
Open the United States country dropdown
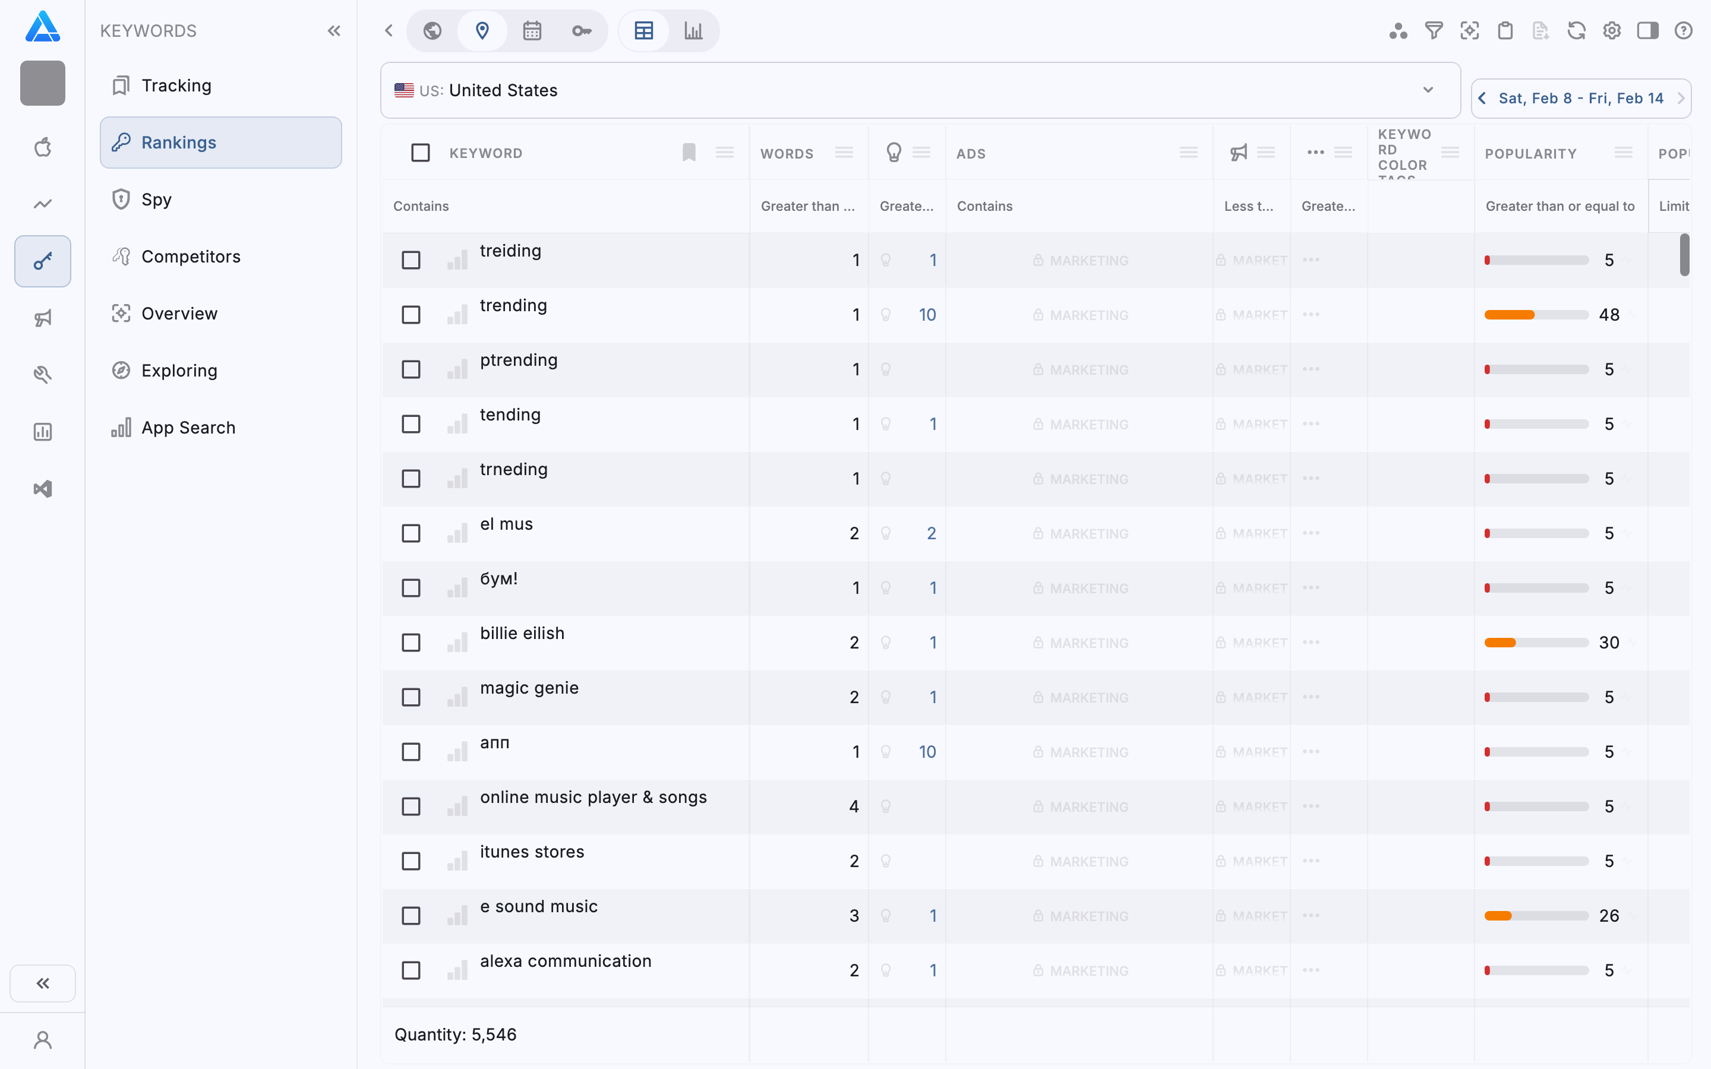(x=919, y=90)
